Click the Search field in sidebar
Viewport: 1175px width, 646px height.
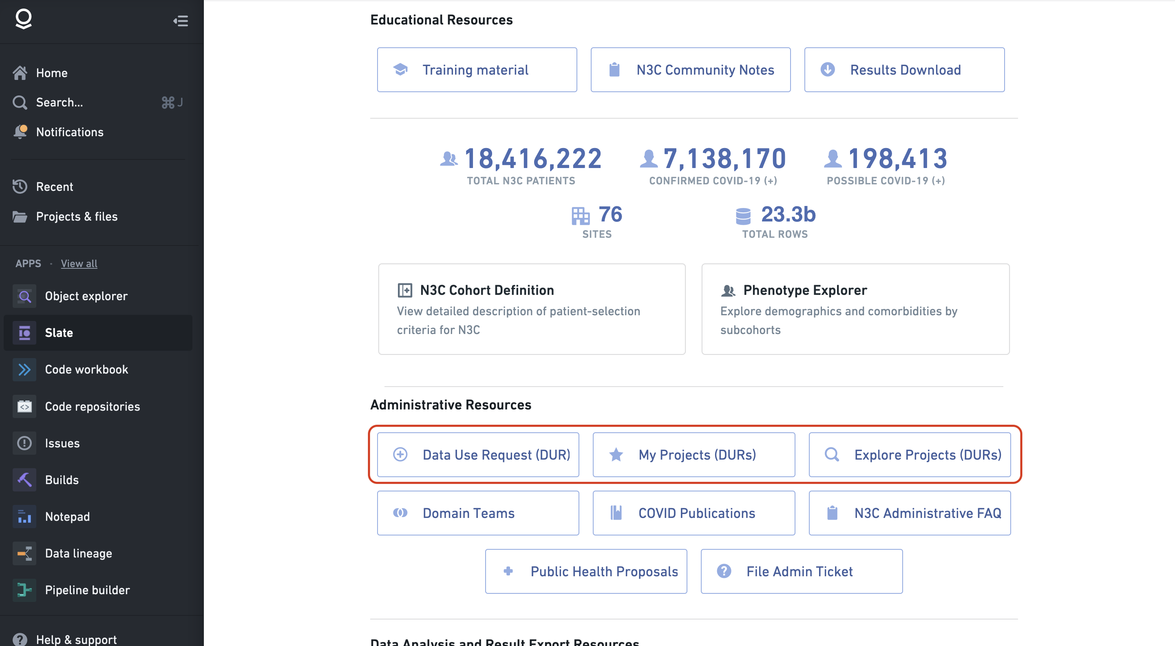pyautogui.click(x=59, y=102)
